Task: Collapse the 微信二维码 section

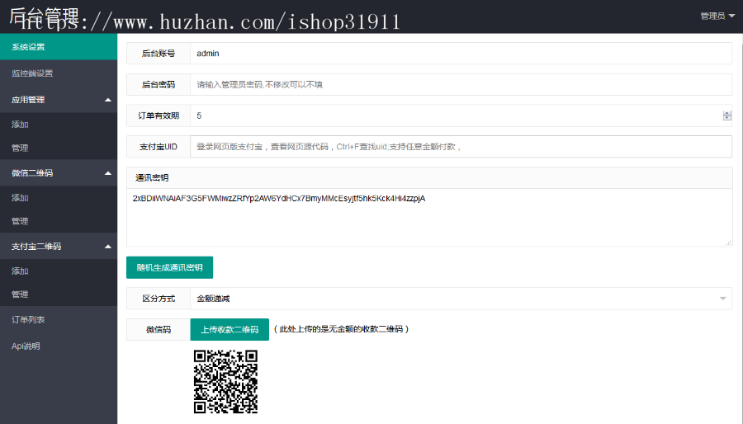Action: click(x=59, y=173)
